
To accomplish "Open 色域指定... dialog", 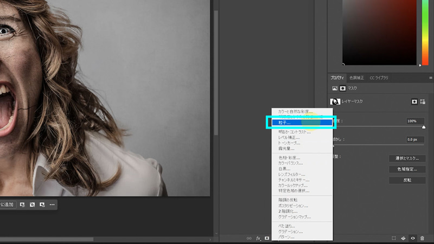I will [x=407, y=169].
